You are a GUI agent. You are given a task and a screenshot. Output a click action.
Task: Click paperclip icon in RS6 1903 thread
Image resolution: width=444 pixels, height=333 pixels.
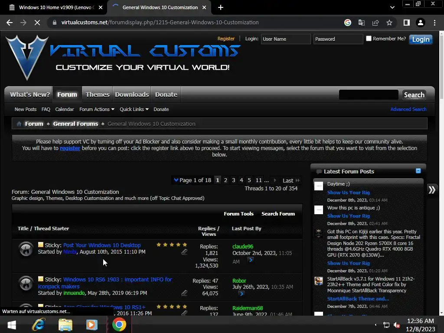pyautogui.click(x=184, y=293)
